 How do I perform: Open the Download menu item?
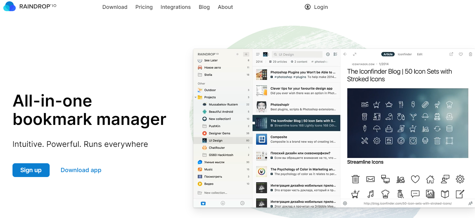pos(115,7)
